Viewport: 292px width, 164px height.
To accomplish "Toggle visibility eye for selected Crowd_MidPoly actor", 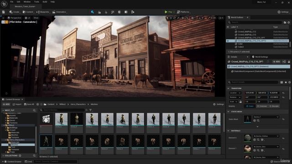I will click(228, 41).
